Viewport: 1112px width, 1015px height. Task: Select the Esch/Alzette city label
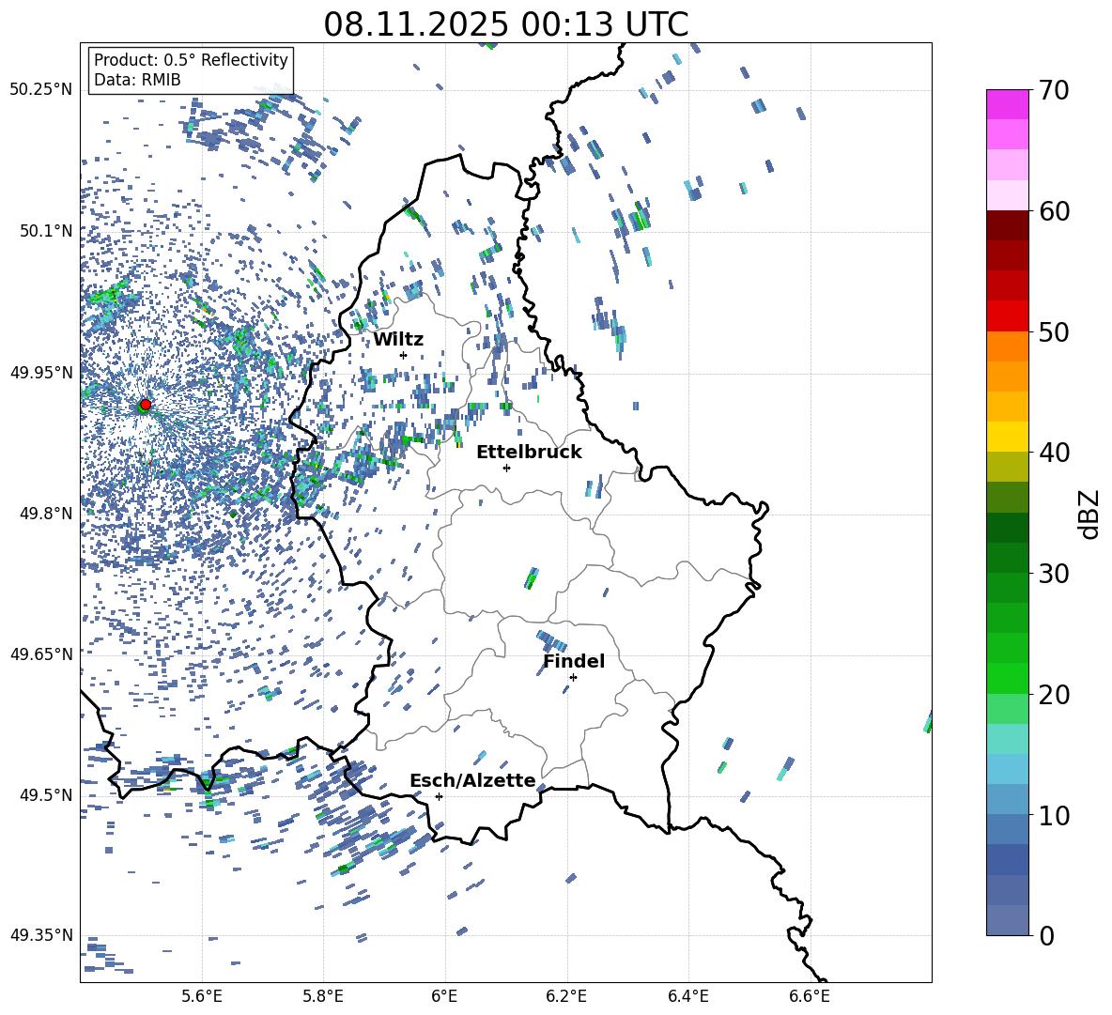pos(471,780)
